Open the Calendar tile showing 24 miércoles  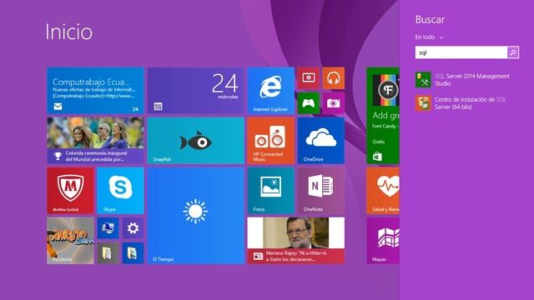195,90
